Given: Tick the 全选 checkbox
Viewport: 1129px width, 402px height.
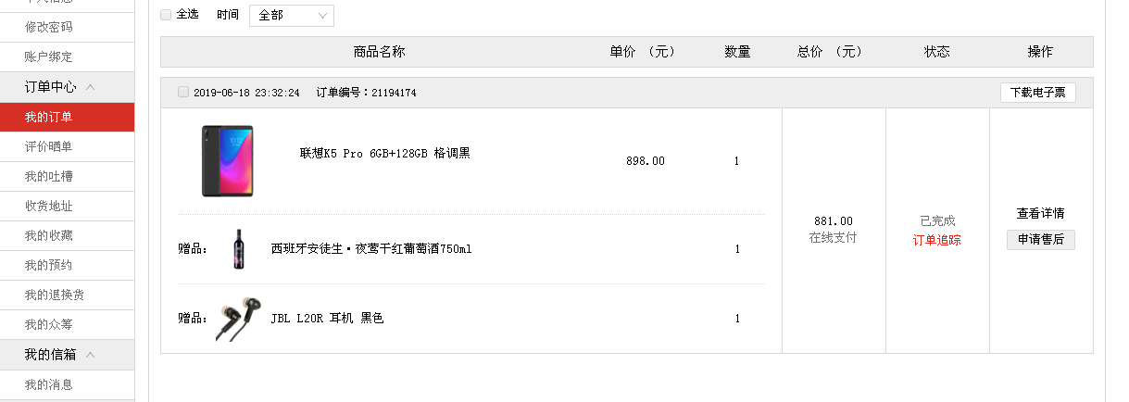Looking at the screenshot, I should tap(166, 15).
